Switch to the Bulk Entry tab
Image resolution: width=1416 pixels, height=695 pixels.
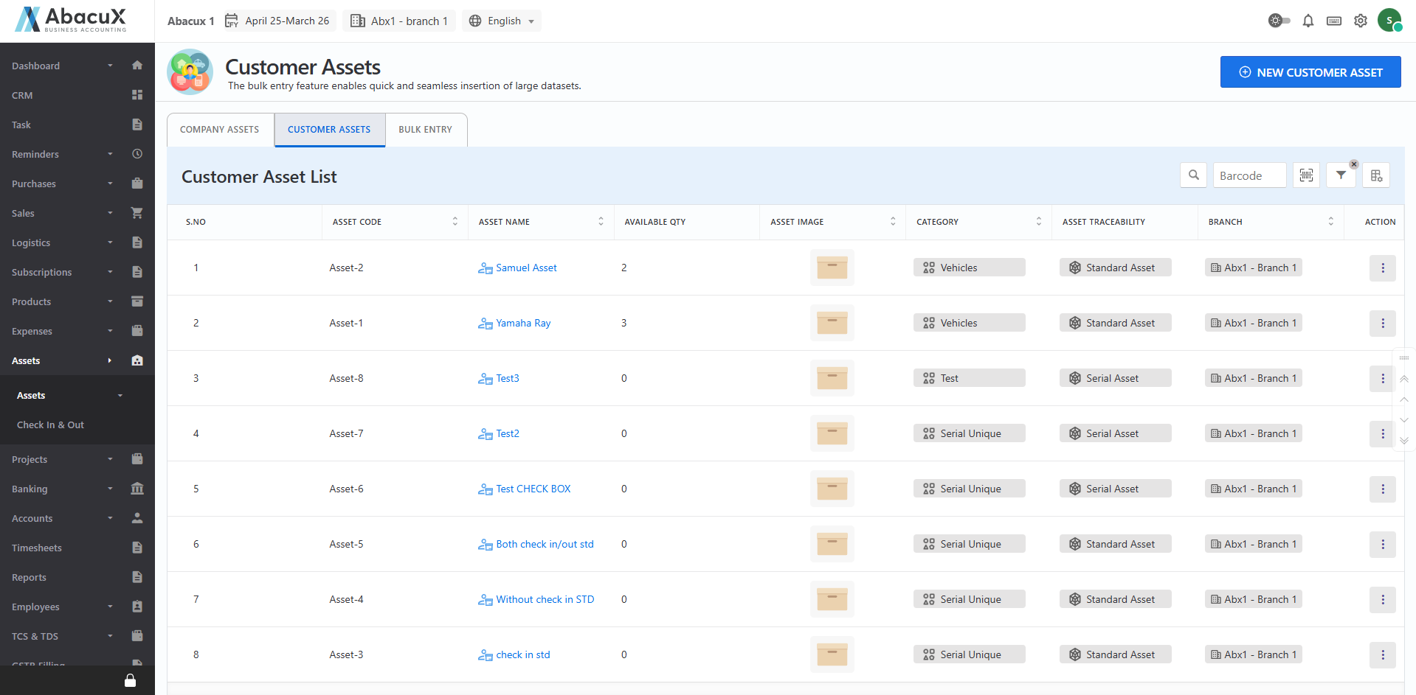(x=425, y=130)
